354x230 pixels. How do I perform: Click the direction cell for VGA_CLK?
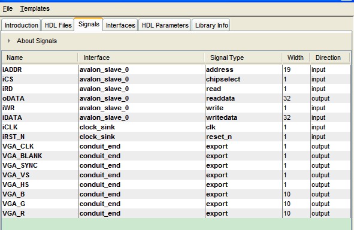point(331,146)
